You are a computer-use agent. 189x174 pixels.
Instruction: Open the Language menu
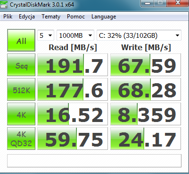pyautogui.click(x=104, y=17)
